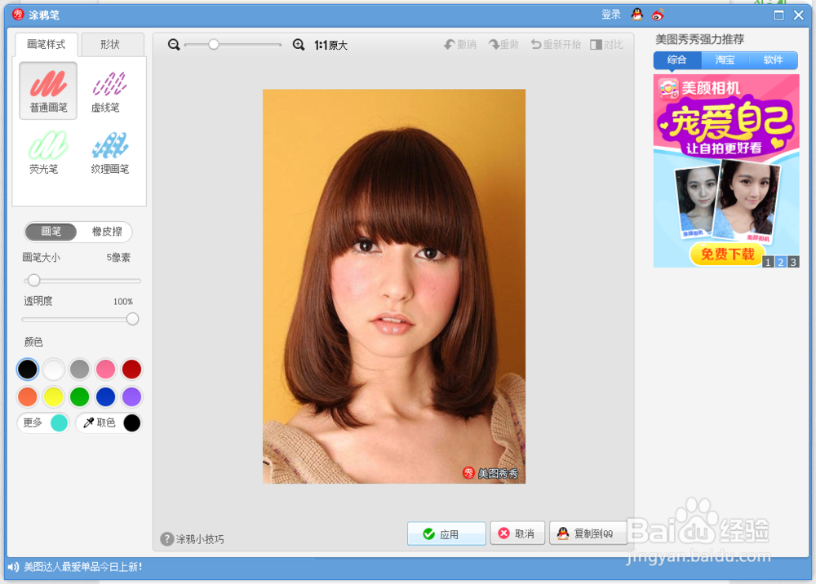The image size is (816, 584).
Task: Adjust the 画笔大小 brush size slider handle
Action: [x=33, y=281]
